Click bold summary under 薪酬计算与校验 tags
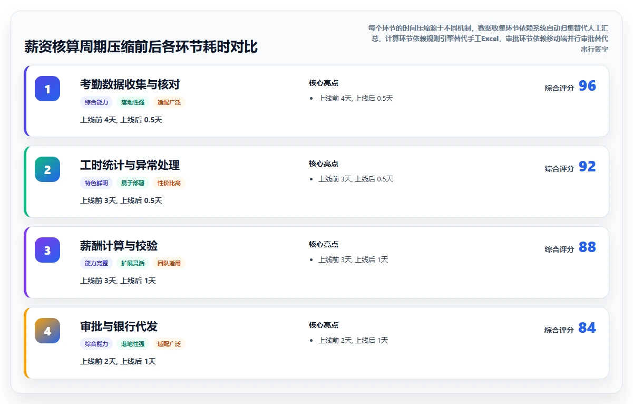Screen dimensions: 633x404 (118, 281)
